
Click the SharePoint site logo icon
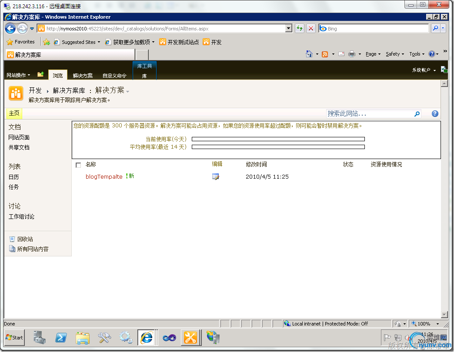[16, 93]
